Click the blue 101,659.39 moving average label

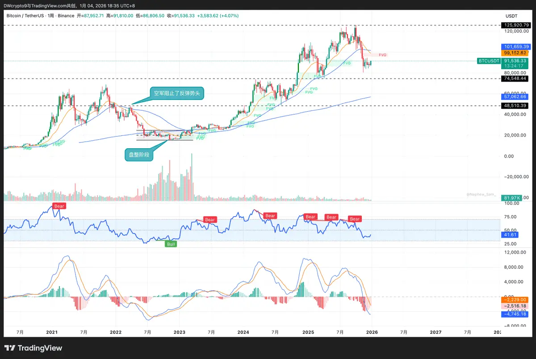click(x=516, y=46)
